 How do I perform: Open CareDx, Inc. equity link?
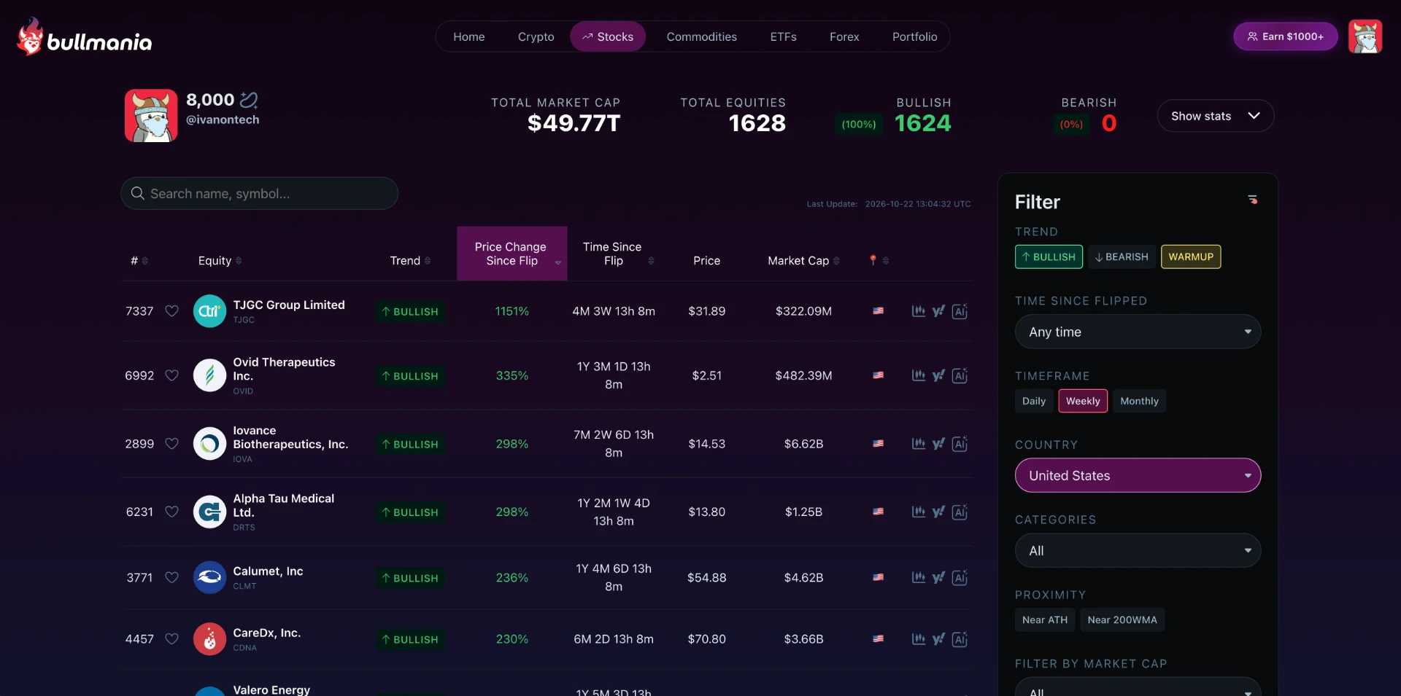click(x=267, y=633)
